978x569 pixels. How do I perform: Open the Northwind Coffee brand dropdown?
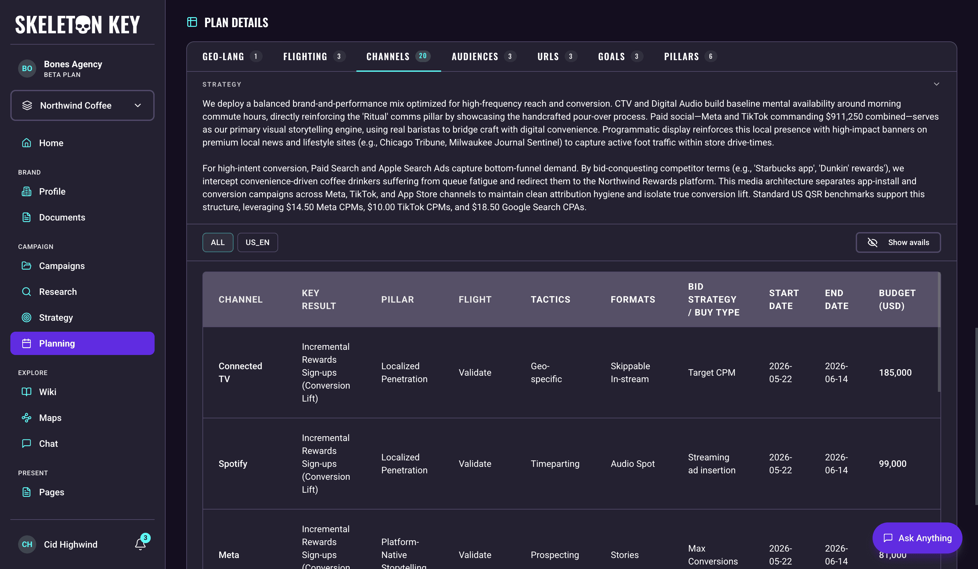coord(82,105)
